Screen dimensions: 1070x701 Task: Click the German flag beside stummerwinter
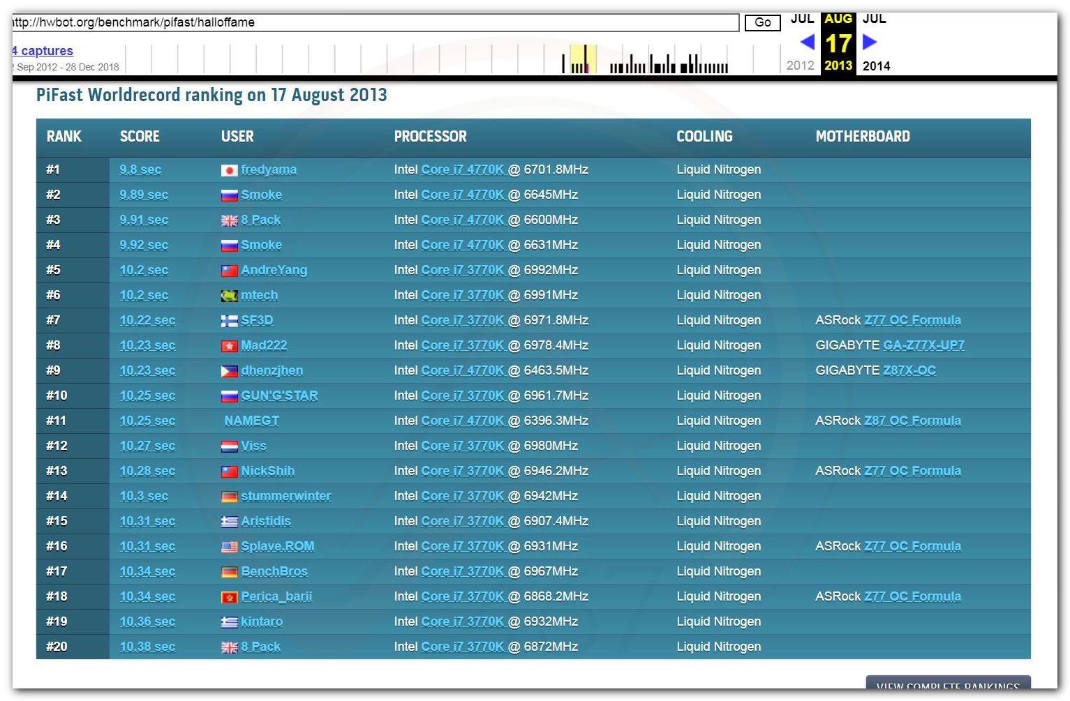click(229, 497)
